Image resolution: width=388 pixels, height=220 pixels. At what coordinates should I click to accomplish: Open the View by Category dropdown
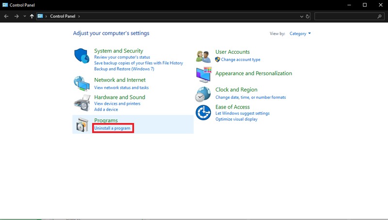(300, 33)
